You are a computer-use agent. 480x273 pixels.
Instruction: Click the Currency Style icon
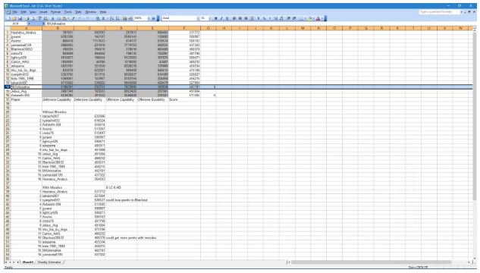(x=258, y=18)
